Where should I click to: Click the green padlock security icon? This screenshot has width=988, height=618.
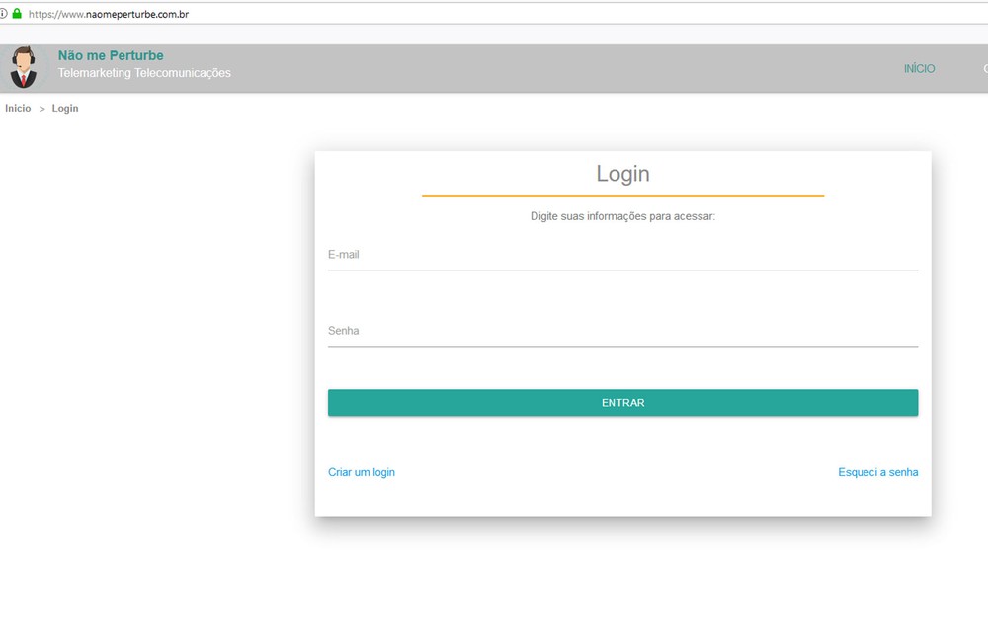(x=17, y=14)
